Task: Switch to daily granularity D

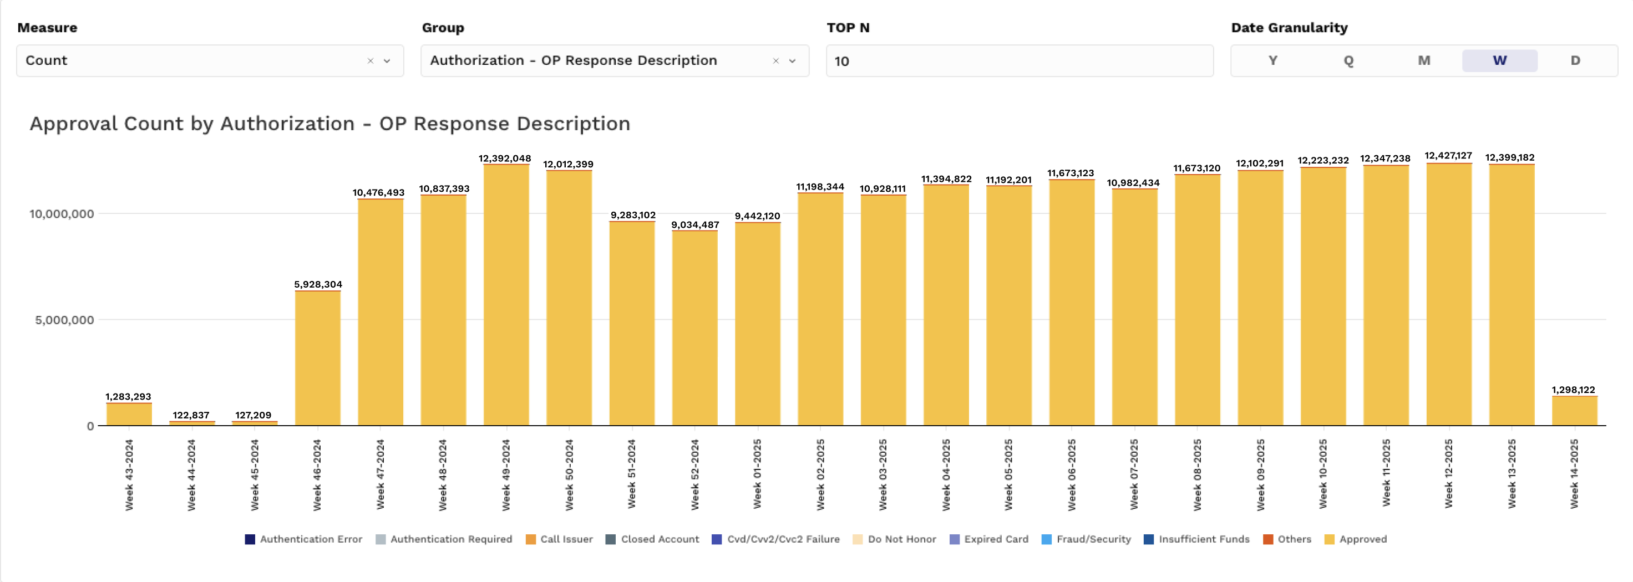Action: [x=1575, y=61]
